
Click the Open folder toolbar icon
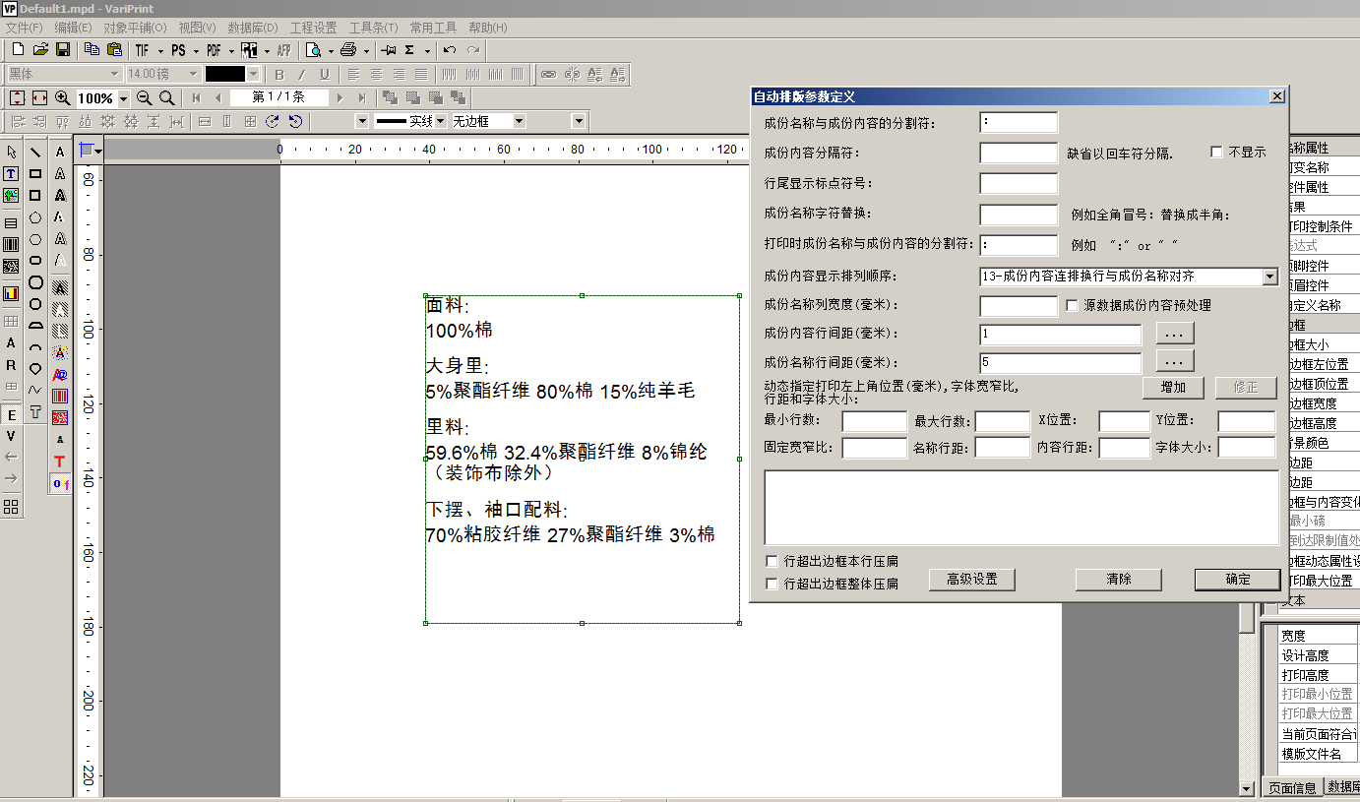coord(40,50)
